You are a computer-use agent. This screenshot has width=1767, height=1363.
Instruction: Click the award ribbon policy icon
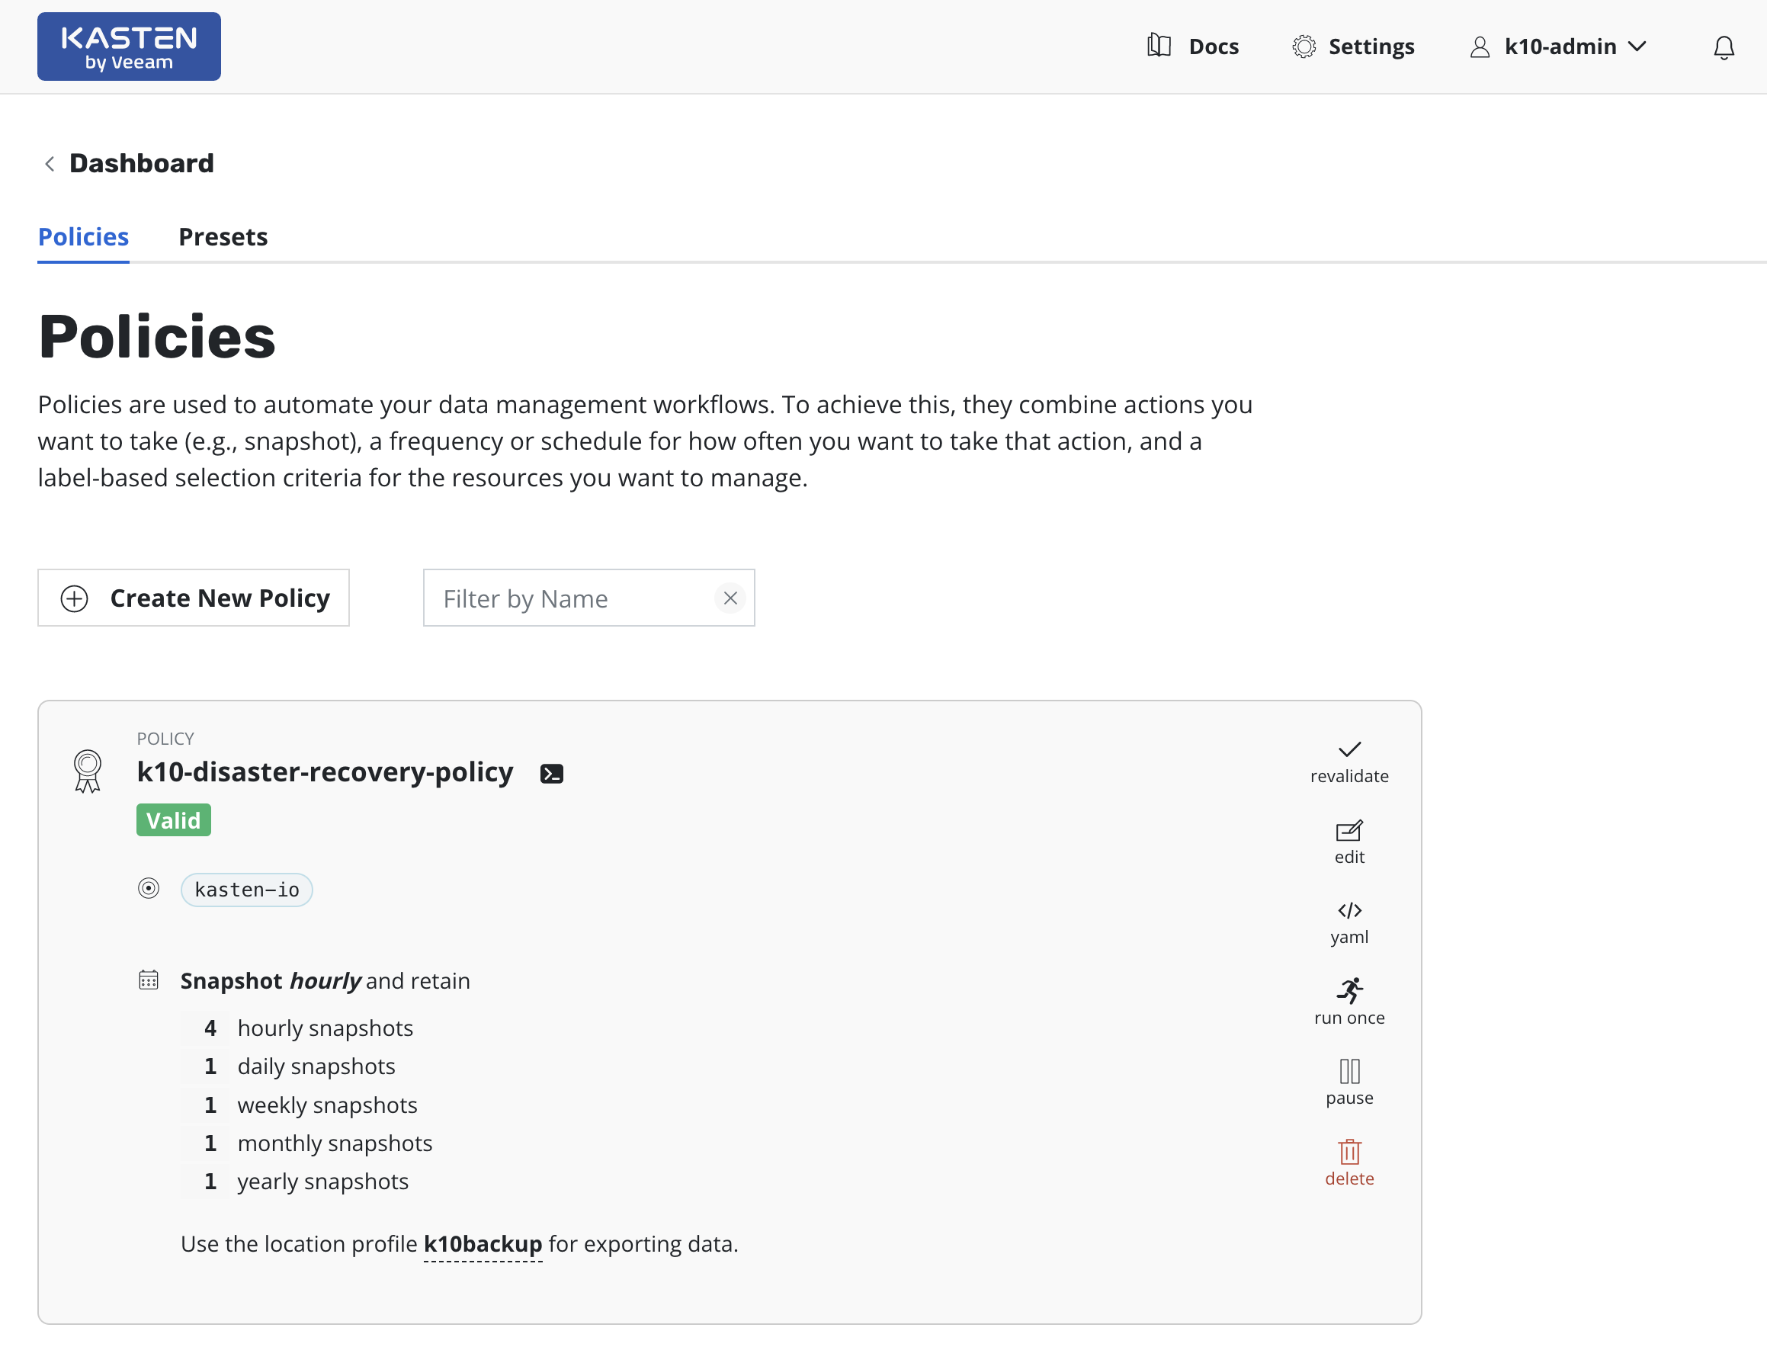[88, 770]
